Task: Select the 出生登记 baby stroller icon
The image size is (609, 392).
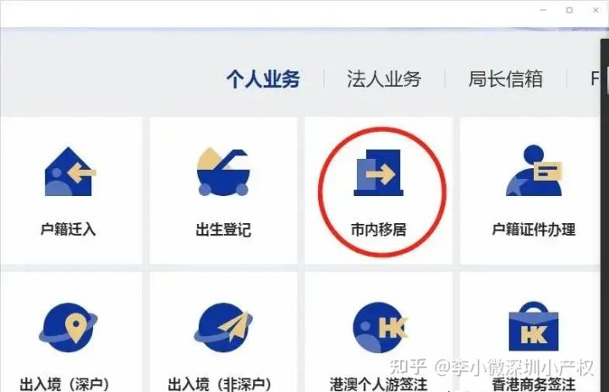Action: click(x=222, y=172)
